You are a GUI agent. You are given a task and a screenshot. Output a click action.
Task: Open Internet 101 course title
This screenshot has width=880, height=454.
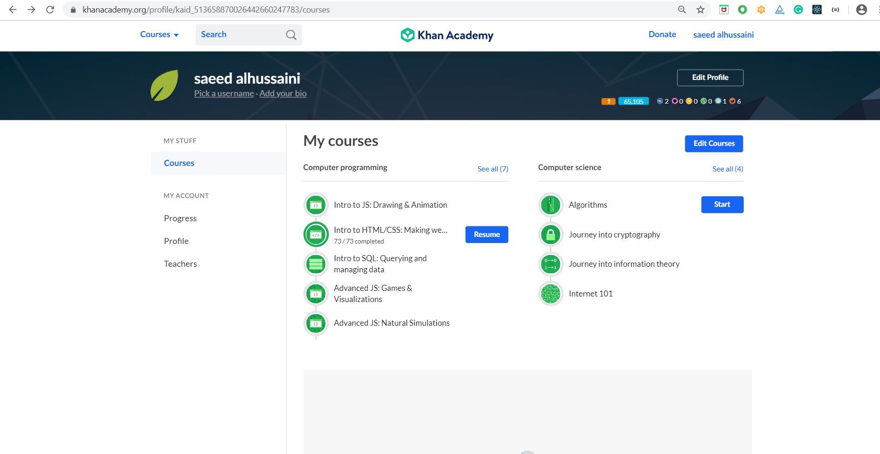click(x=591, y=294)
